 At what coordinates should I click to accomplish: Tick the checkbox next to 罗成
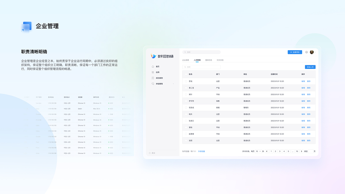[185, 81]
